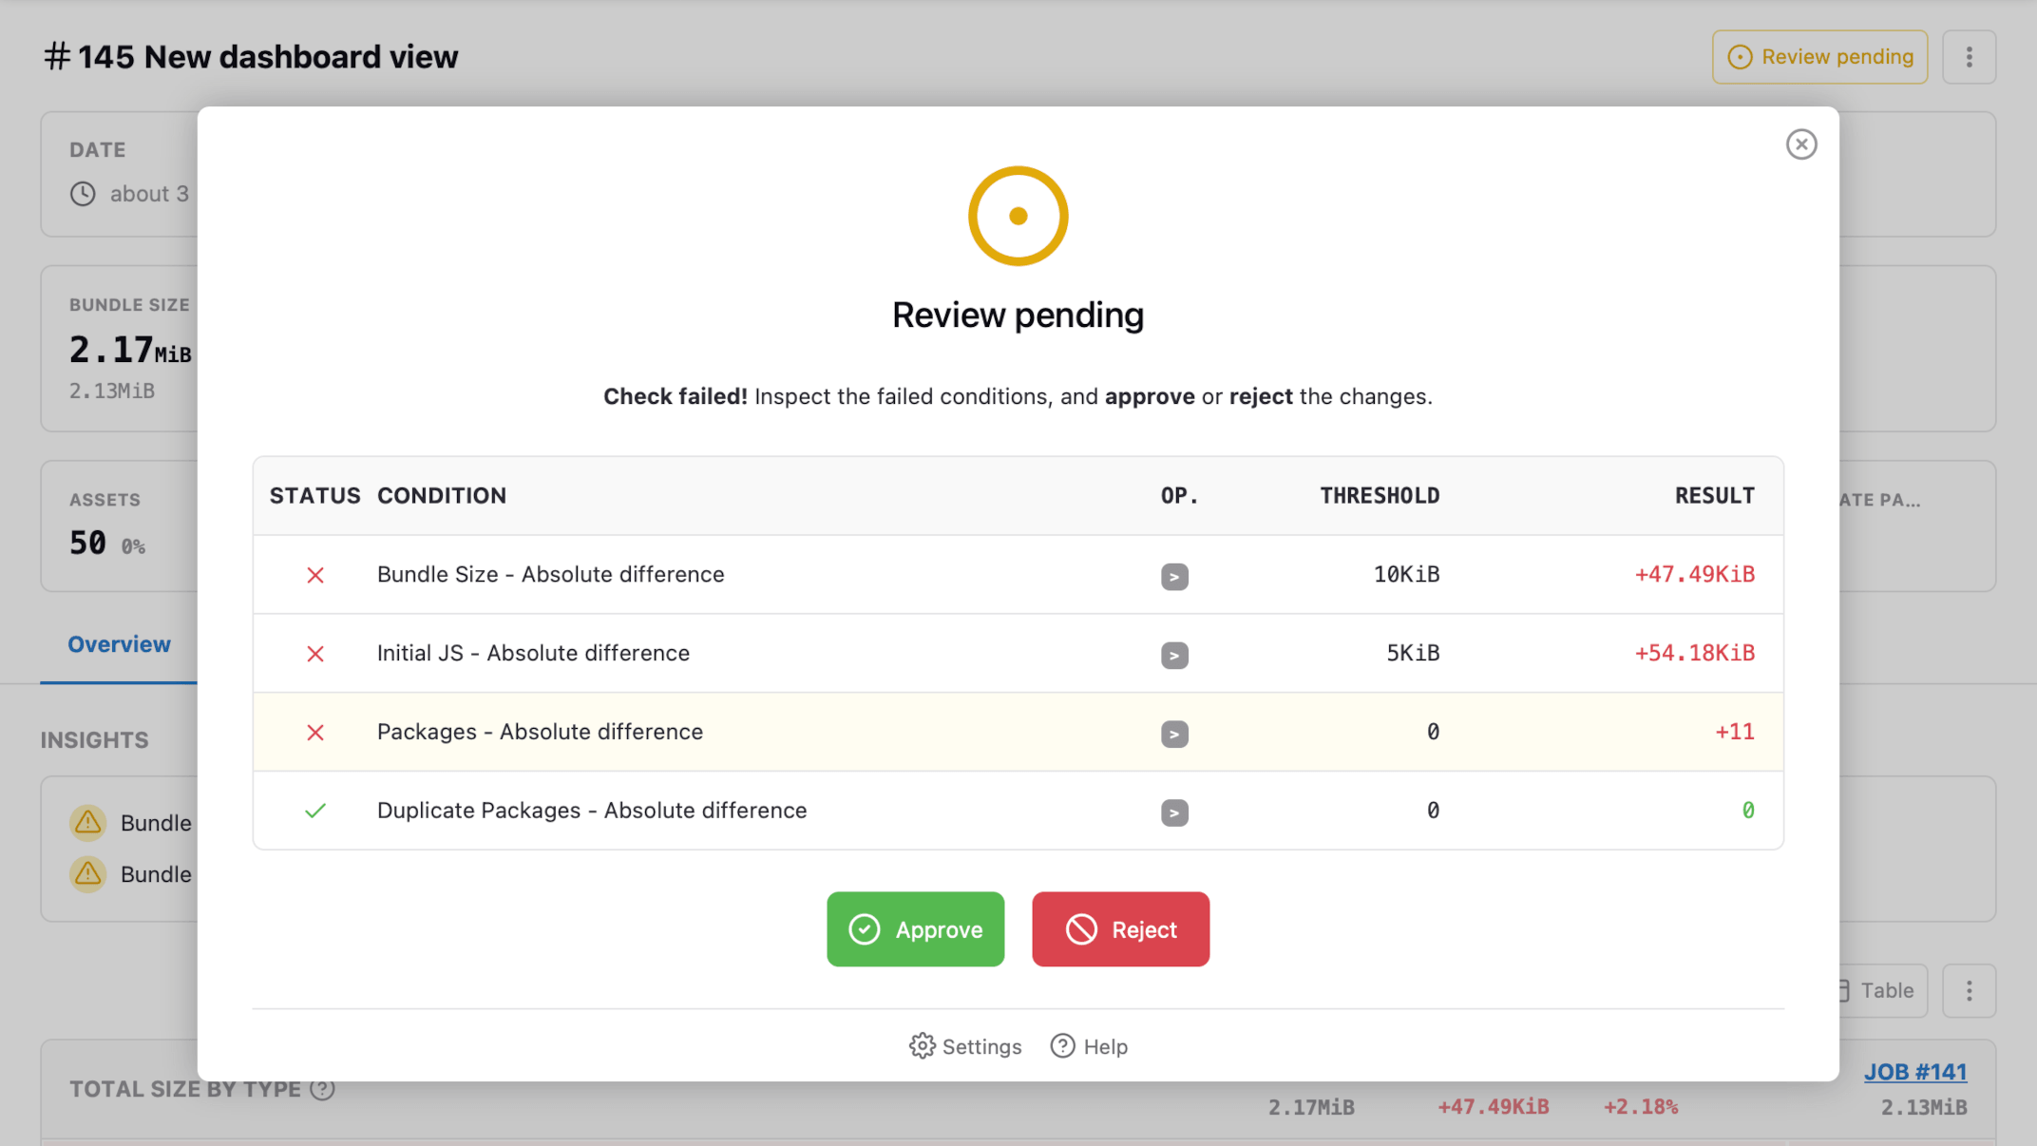Open the kebab menu beside the Table button

(x=1969, y=990)
